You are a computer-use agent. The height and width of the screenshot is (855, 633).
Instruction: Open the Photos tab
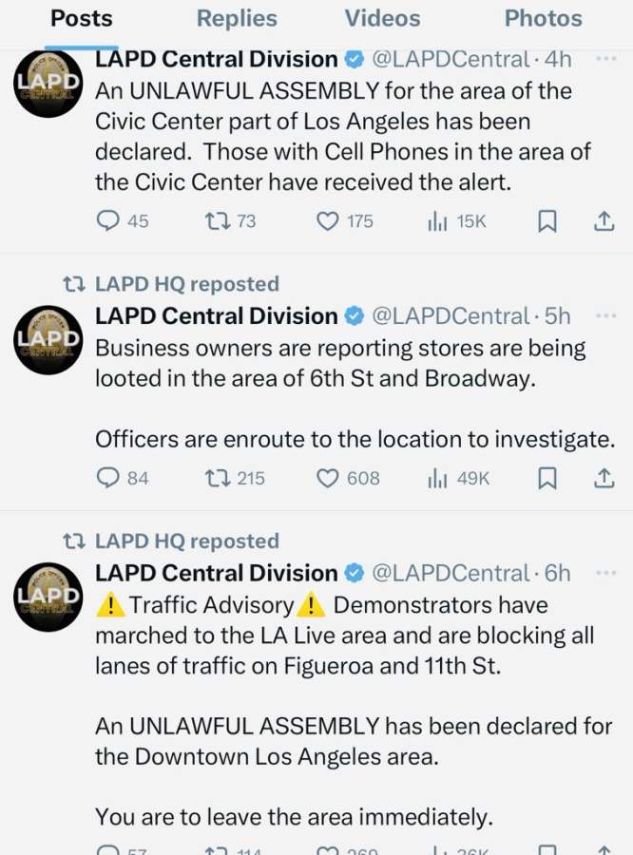pos(544,19)
